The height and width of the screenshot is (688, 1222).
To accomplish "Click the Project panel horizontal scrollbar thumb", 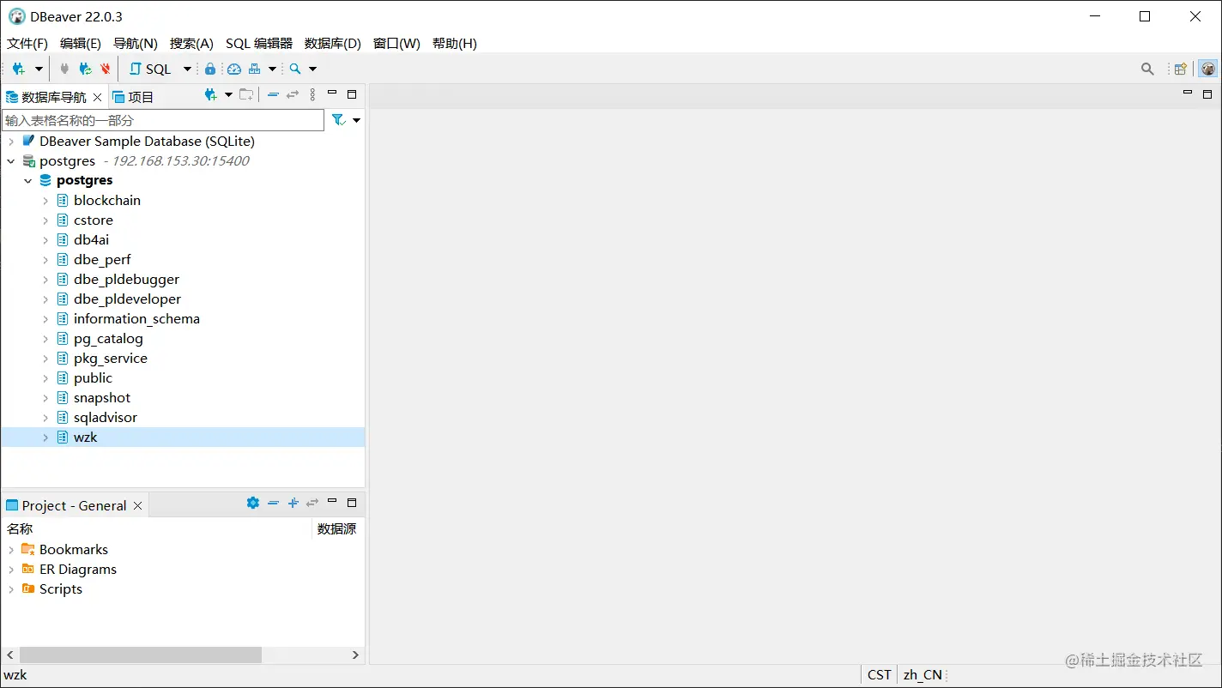I will (x=141, y=655).
